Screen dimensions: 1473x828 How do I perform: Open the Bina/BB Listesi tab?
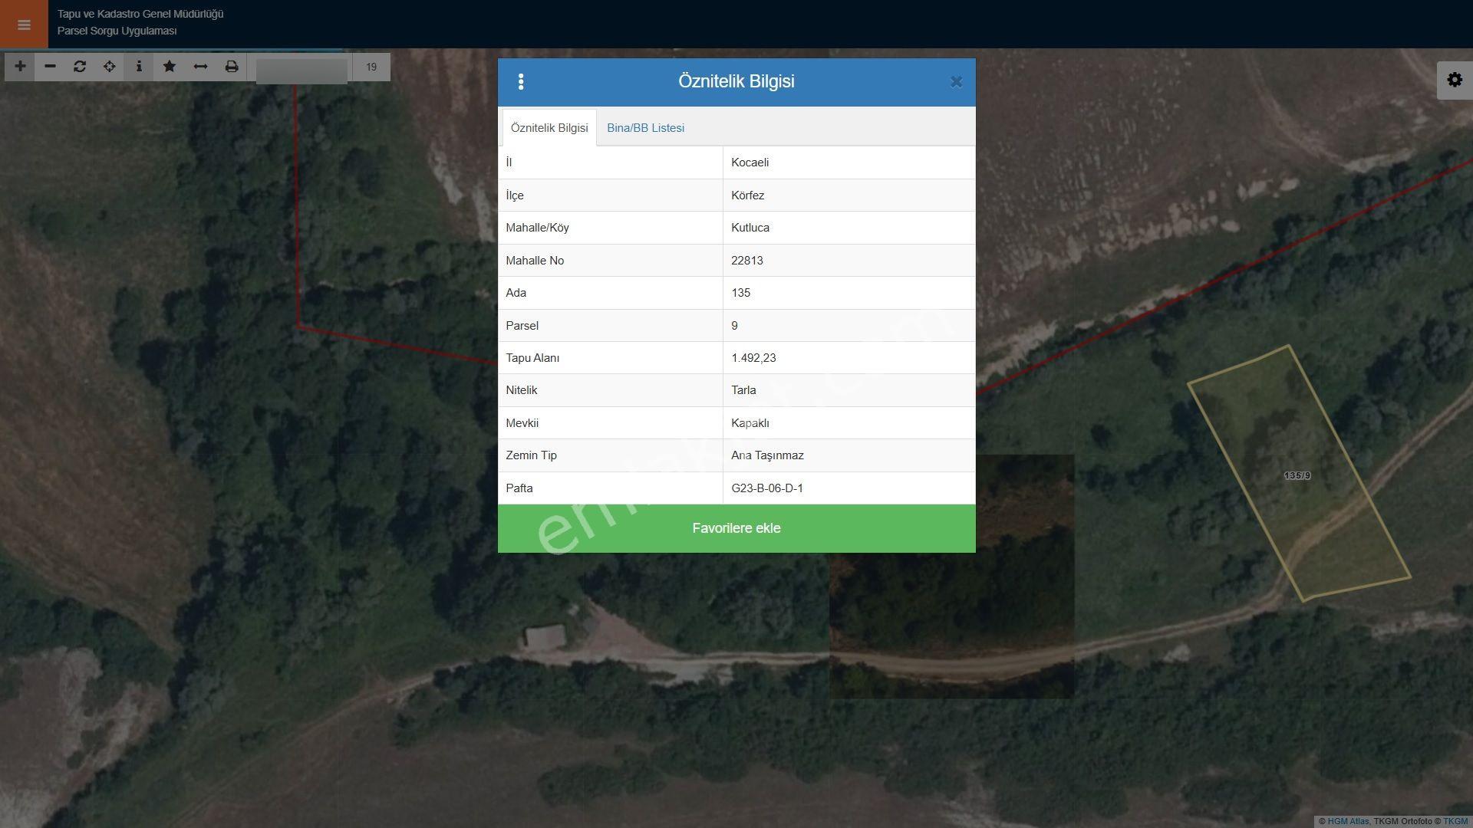tap(645, 128)
